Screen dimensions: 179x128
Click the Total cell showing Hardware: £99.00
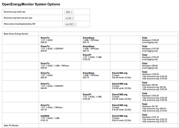pyautogui.click(x=159, y=66)
